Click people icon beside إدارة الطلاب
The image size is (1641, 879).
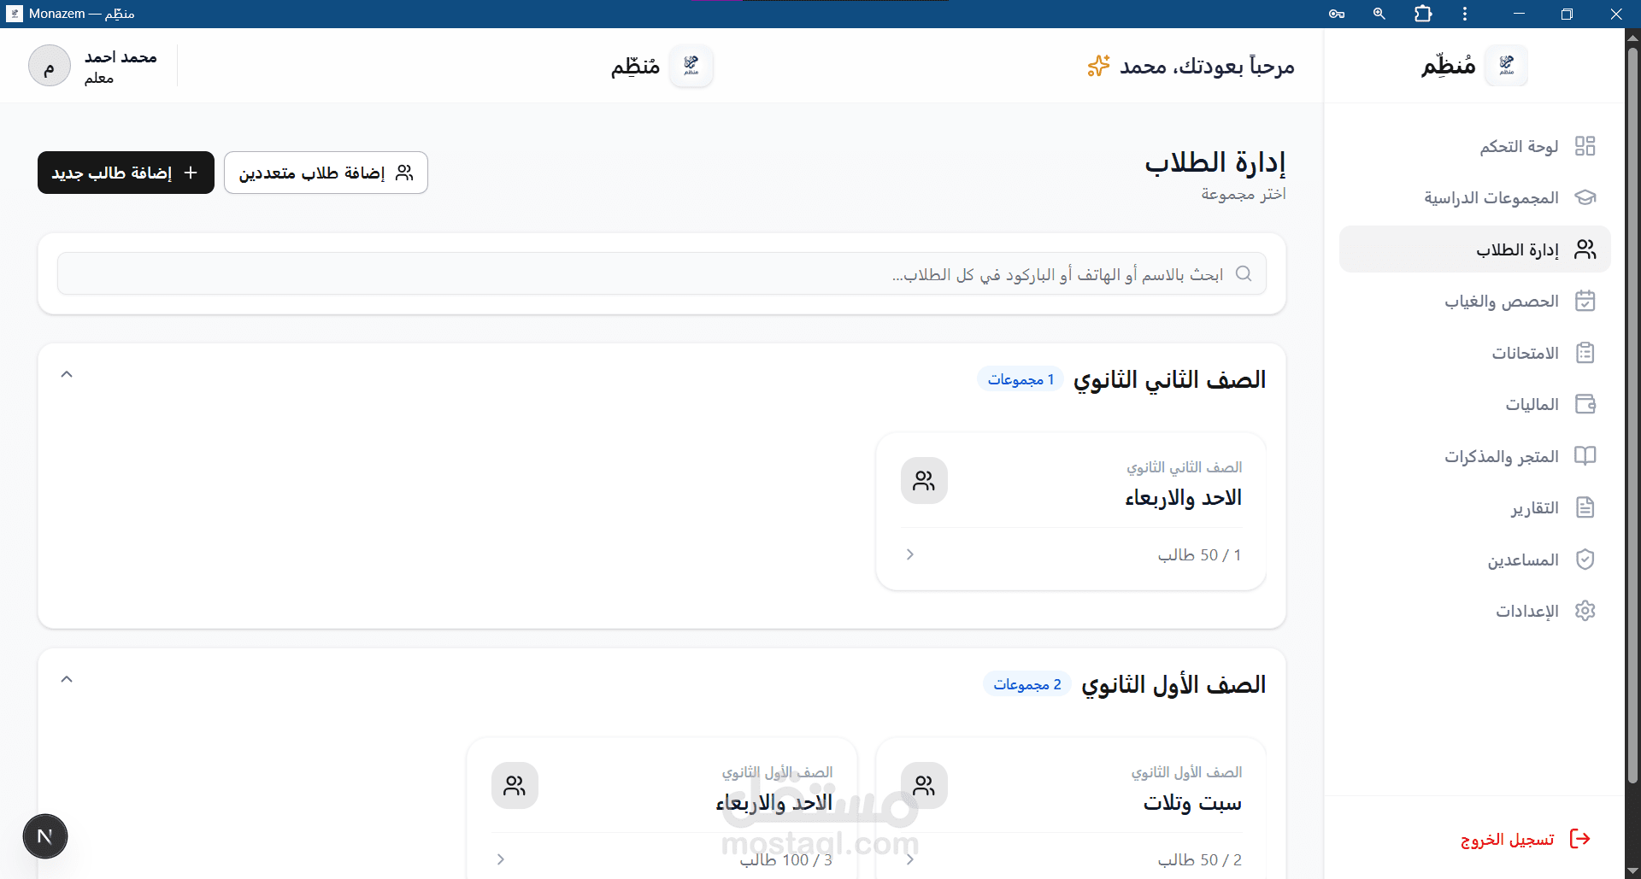point(1585,249)
